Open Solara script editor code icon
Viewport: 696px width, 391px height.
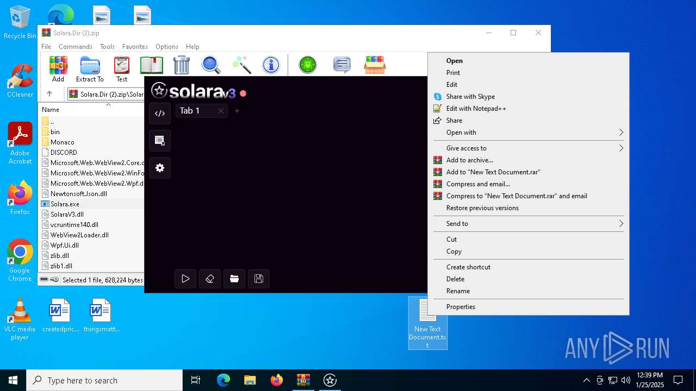tap(160, 113)
